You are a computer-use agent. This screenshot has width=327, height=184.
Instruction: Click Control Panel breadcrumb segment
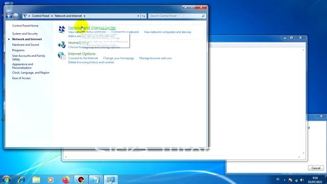coord(40,16)
